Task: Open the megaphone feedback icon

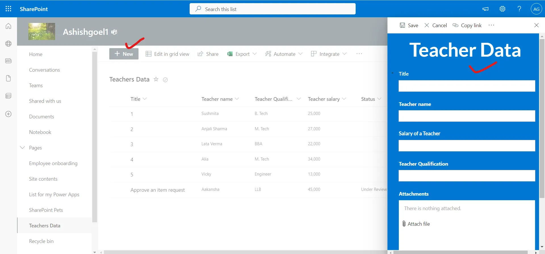Action: pos(485,9)
